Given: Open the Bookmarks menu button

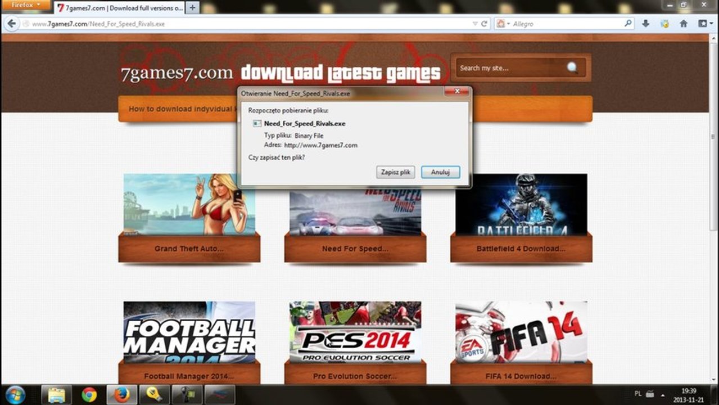Looking at the screenshot, I should tap(705, 24).
